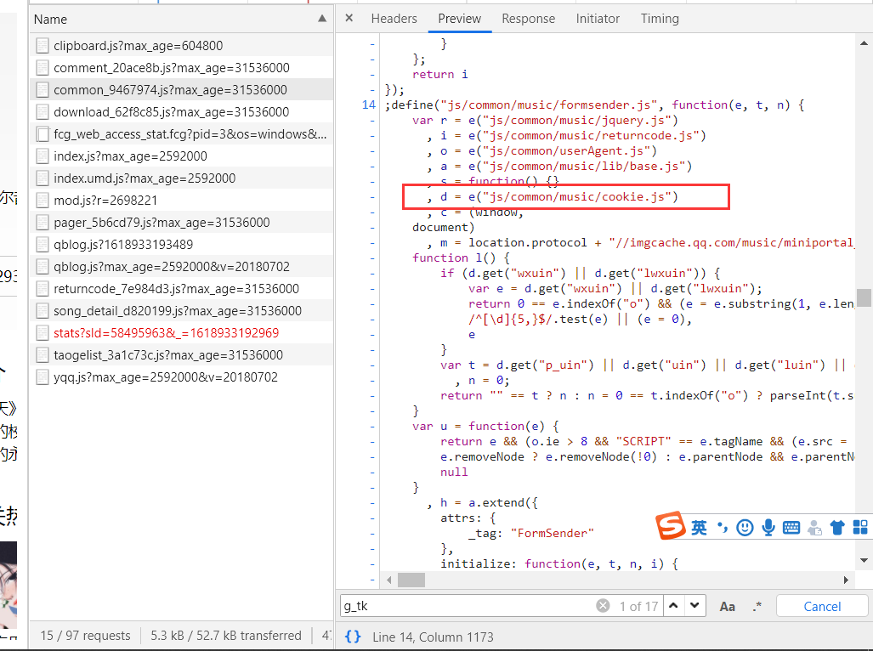Switch to the Response tab
The image size is (873, 651).
point(528,18)
